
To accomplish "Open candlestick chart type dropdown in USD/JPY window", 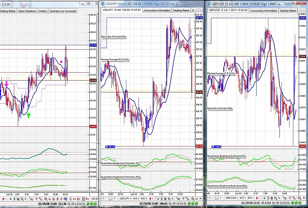I will 151,199.
